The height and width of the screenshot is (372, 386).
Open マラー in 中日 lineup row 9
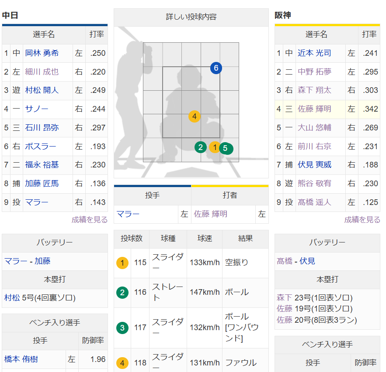pyautogui.click(x=36, y=202)
